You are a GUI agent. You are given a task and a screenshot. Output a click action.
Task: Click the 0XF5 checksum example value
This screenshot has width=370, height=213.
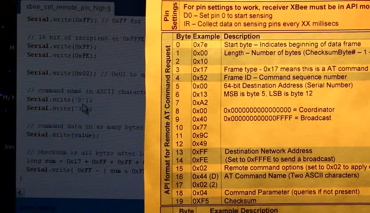click(200, 201)
